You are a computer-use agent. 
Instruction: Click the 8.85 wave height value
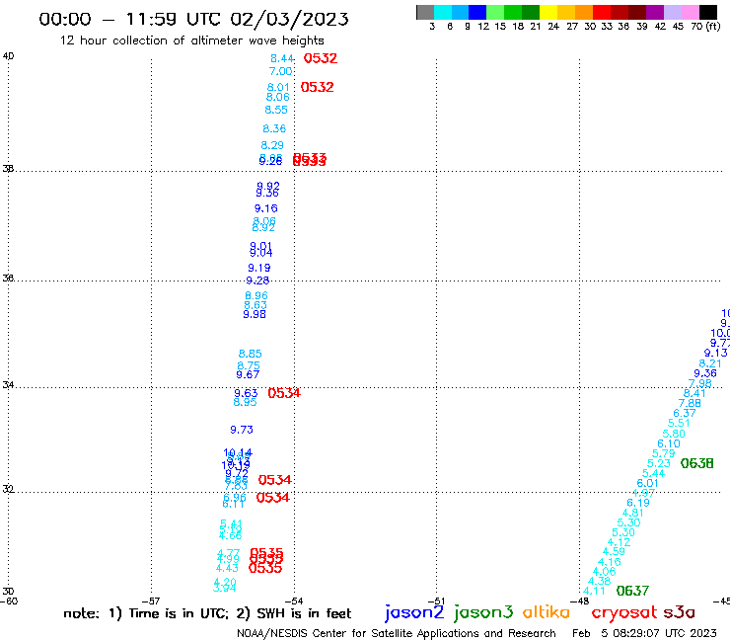pyautogui.click(x=250, y=354)
